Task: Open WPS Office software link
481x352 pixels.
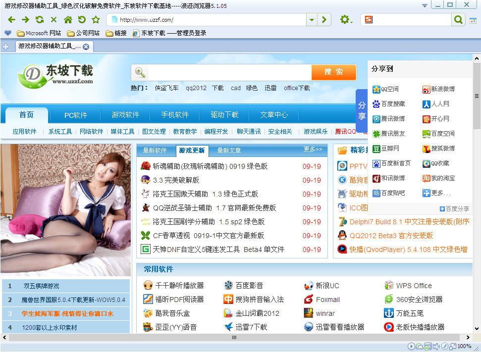Action: coord(414,286)
